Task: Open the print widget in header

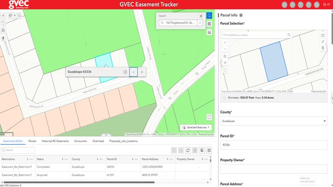Action: pyautogui.click(x=316, y=5)
